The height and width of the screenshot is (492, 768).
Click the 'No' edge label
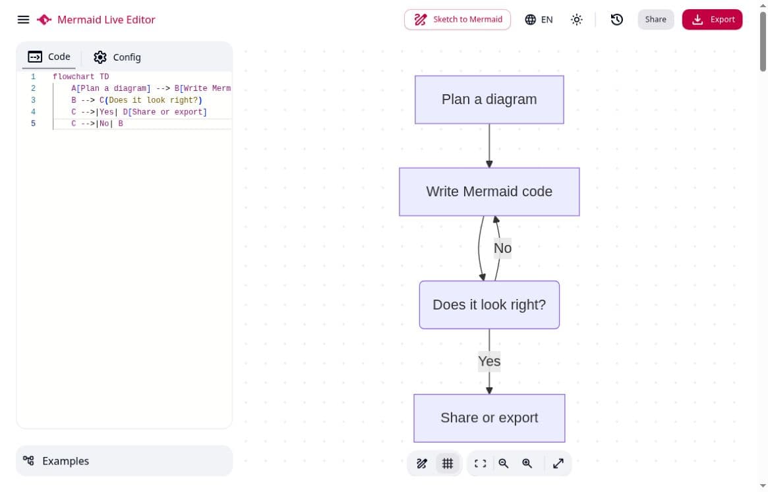coord(502,248)
